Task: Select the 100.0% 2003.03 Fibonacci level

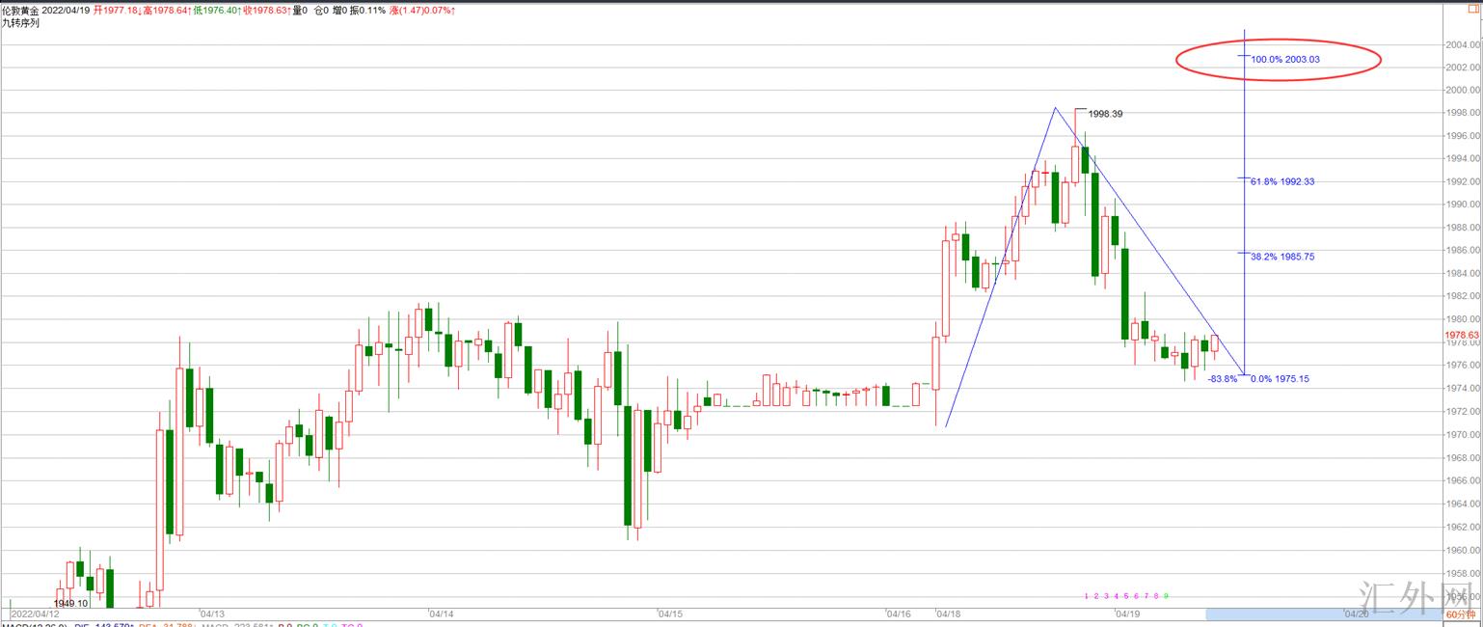Action: point(1285,59)
